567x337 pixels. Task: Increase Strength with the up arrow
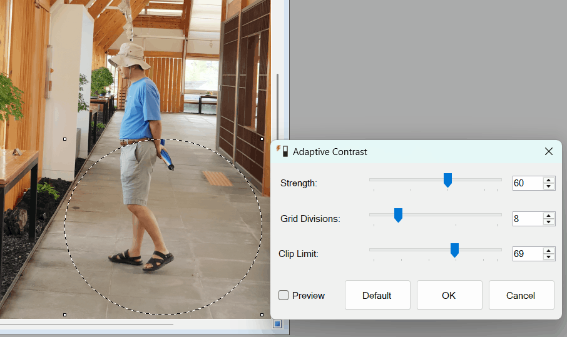point(549,180)
